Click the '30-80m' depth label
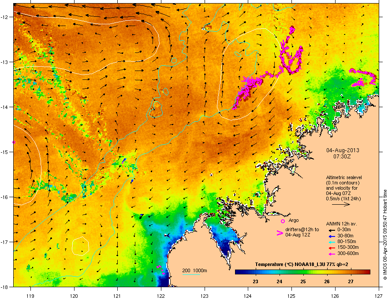The width and height of the screenshot is (388, 300). click(345, 236)
